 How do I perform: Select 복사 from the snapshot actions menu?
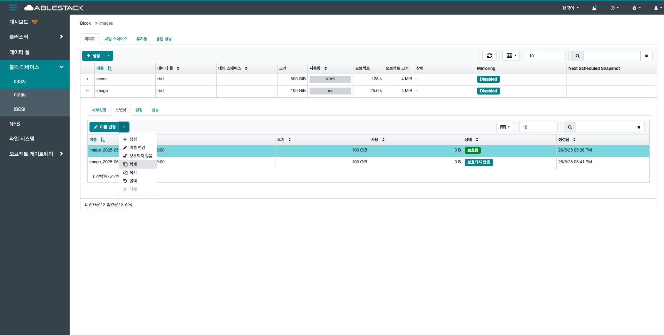pos(132,172)
